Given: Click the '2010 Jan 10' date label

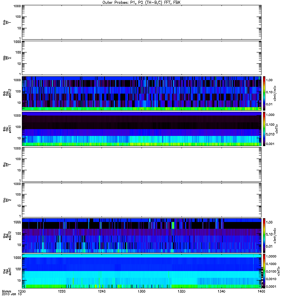Looking at the screenshot, I should (12, 294).
